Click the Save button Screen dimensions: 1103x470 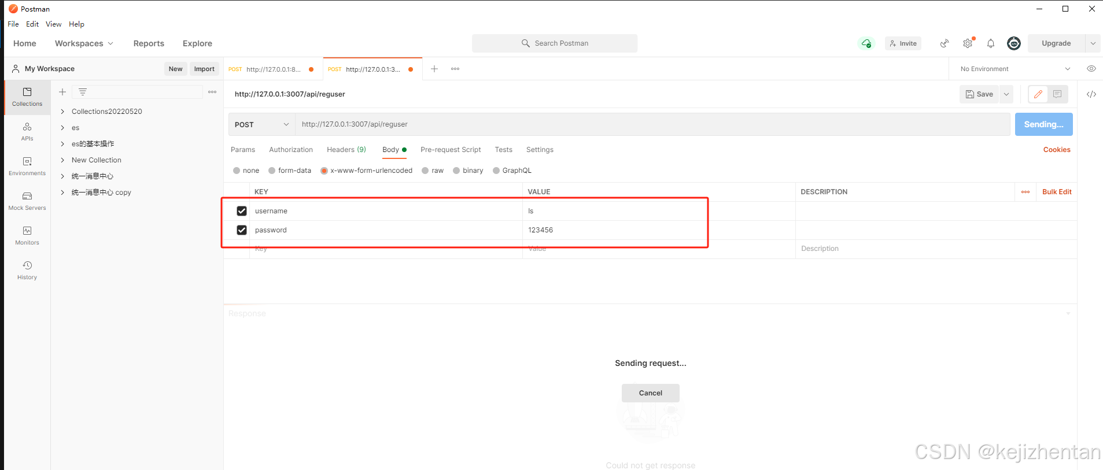coord(979,94)
